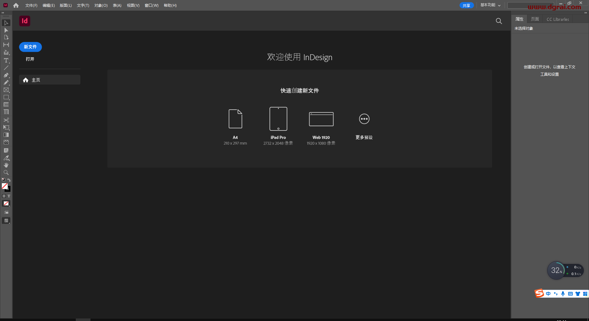Open the search icon in the home screen
The width and height of the screenshot is (589, 321).
[x=499, y=21]
